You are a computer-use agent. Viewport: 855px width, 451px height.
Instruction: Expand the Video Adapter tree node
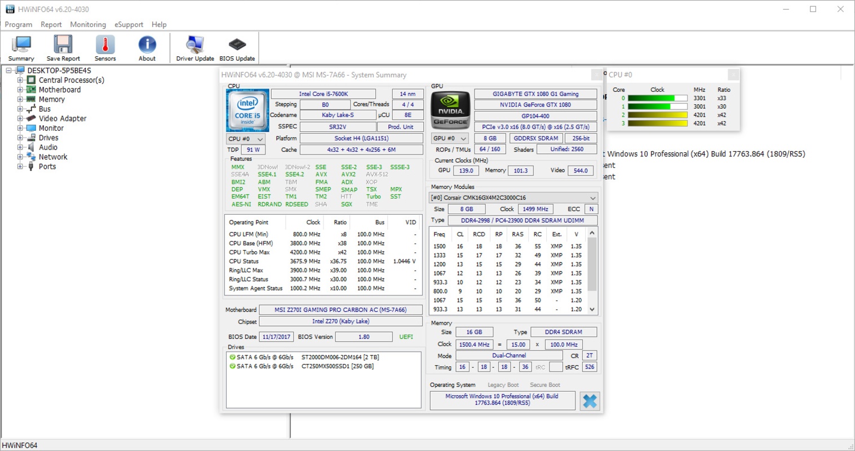20,118
